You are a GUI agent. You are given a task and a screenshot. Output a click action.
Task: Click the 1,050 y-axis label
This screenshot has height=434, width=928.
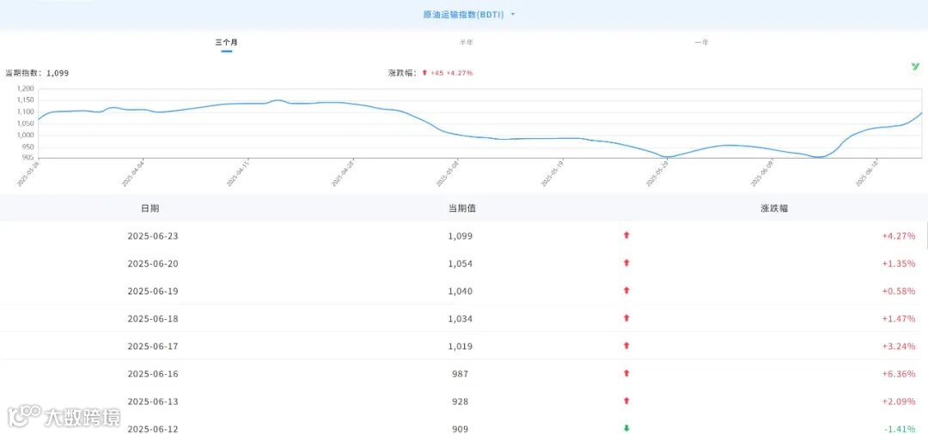26,124
